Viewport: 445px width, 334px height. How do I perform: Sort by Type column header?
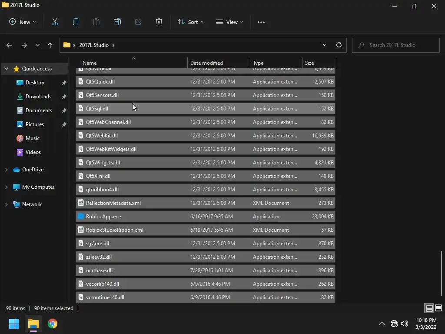[276, 63]
